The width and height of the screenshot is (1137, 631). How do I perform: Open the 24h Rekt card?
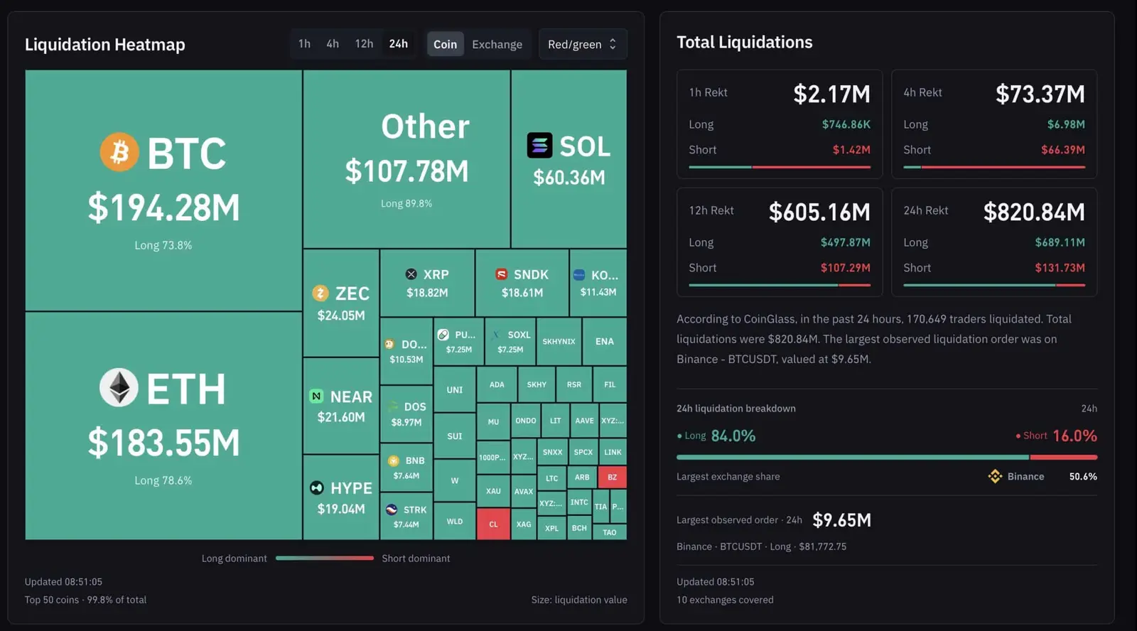click(x=994, y=242)
